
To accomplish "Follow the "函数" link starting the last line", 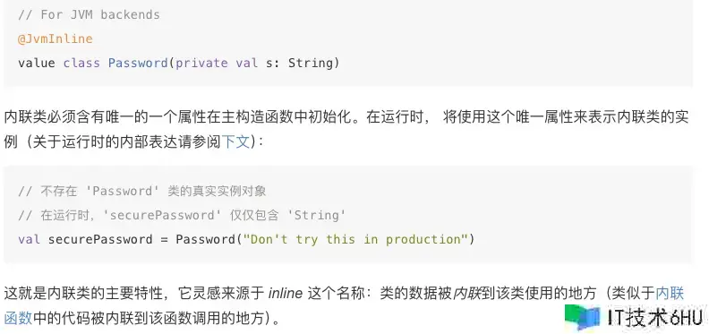I will click(18, 319).
